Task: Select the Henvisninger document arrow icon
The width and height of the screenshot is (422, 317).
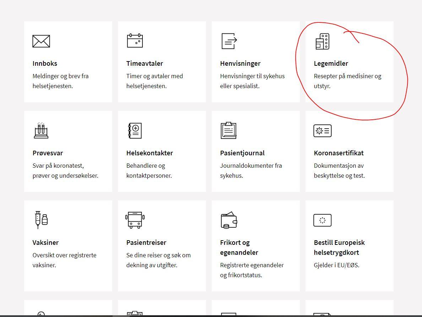Action: click(229, 41)
